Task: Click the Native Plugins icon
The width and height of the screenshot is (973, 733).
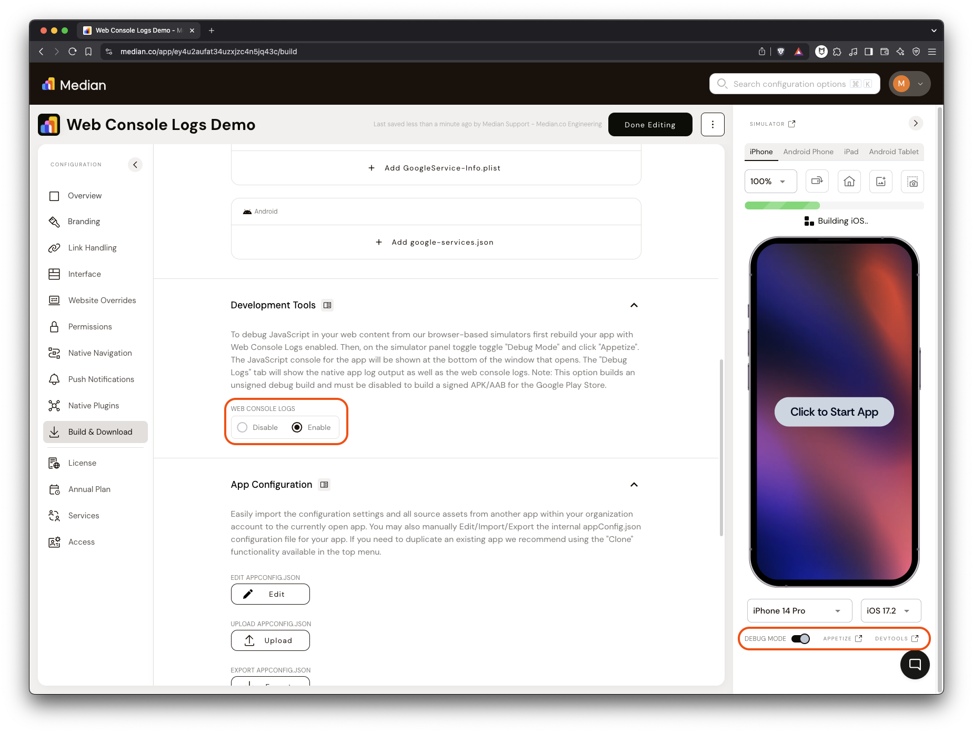Action: pyautogui.click(x=54, y=406)
